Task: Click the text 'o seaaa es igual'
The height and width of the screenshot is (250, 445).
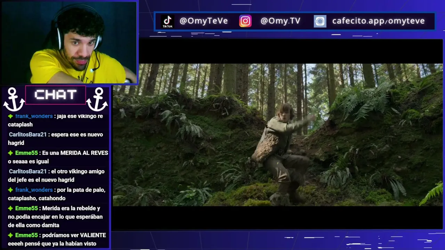Action: (x=28, y=161)
